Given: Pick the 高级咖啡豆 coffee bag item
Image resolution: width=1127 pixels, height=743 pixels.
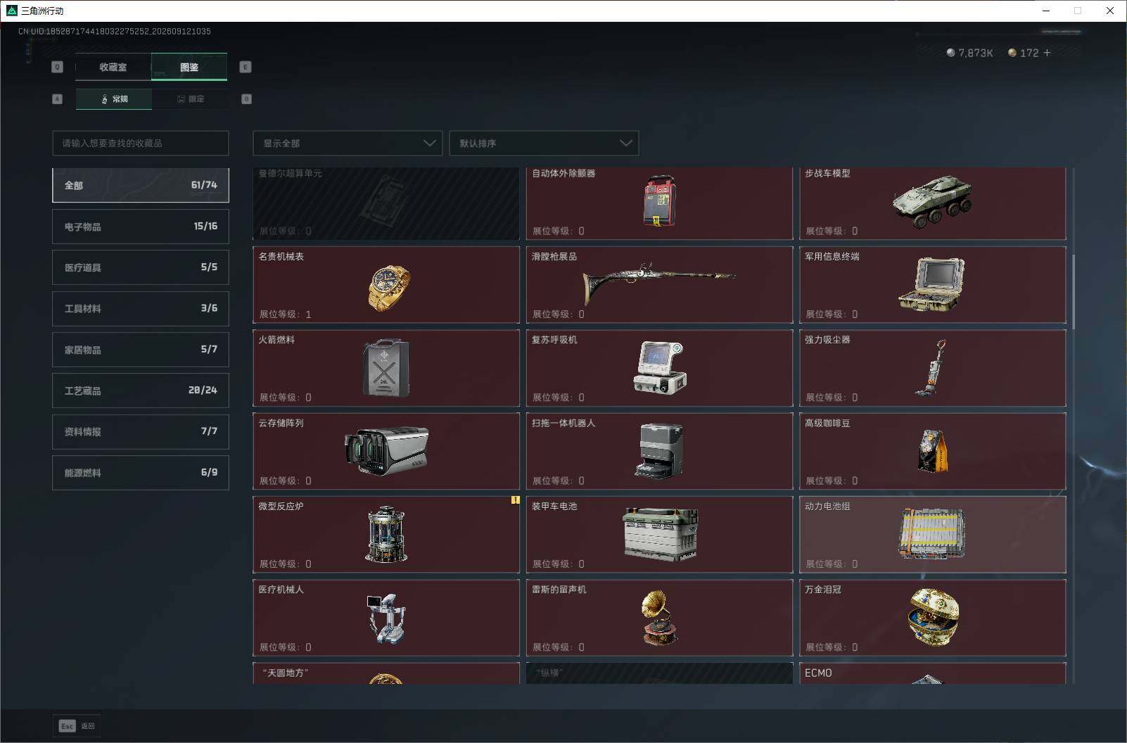Looking at the screenshot, I should (x=932, y=451).
